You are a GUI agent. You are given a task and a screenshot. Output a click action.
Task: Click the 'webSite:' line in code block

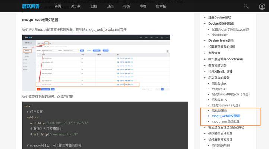[33, 117]
